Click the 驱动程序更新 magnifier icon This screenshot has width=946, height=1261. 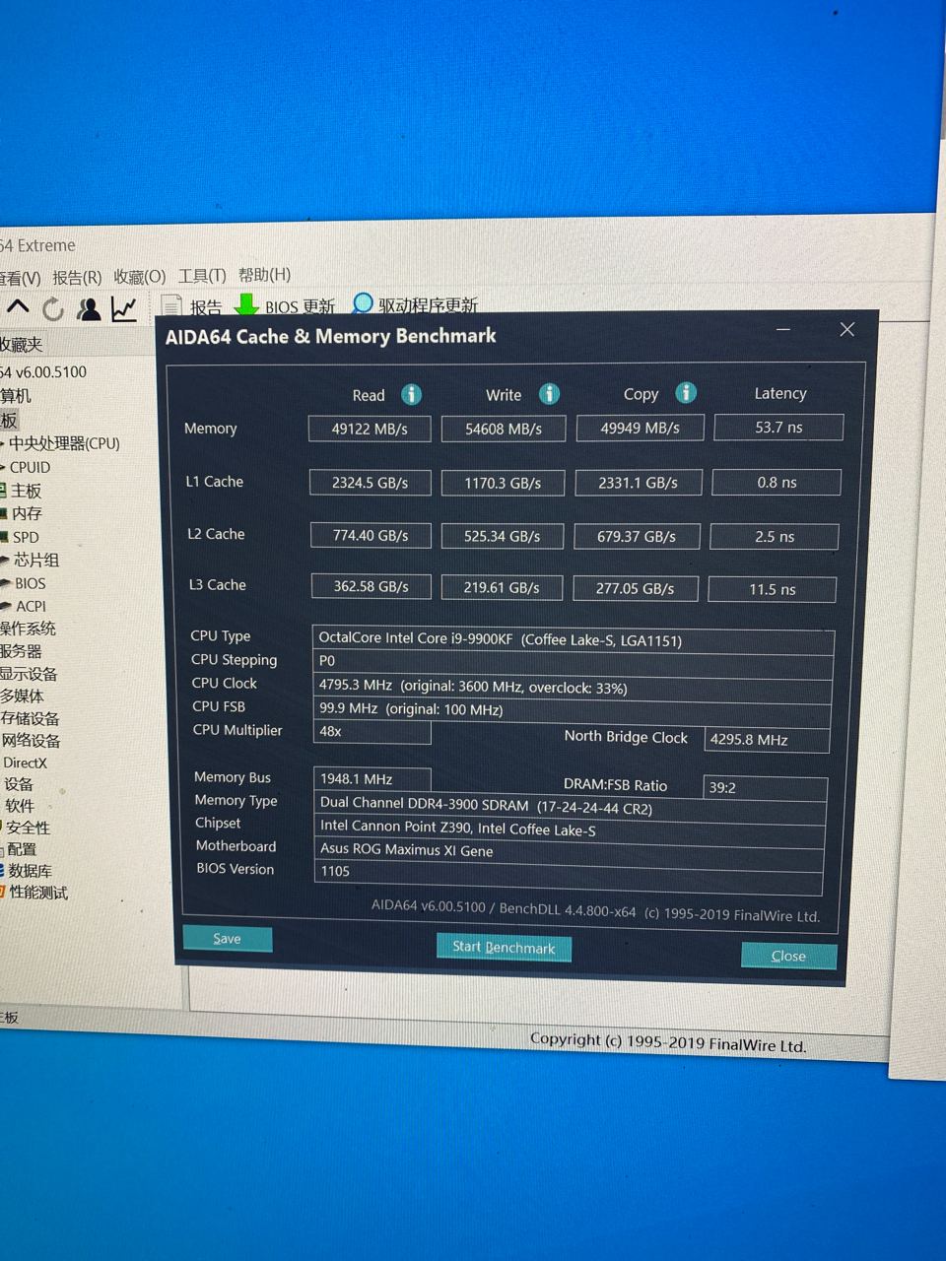[x=363, y=303]
